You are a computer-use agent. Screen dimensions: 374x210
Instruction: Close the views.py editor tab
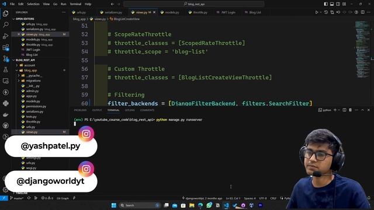[x=154, y=12]
